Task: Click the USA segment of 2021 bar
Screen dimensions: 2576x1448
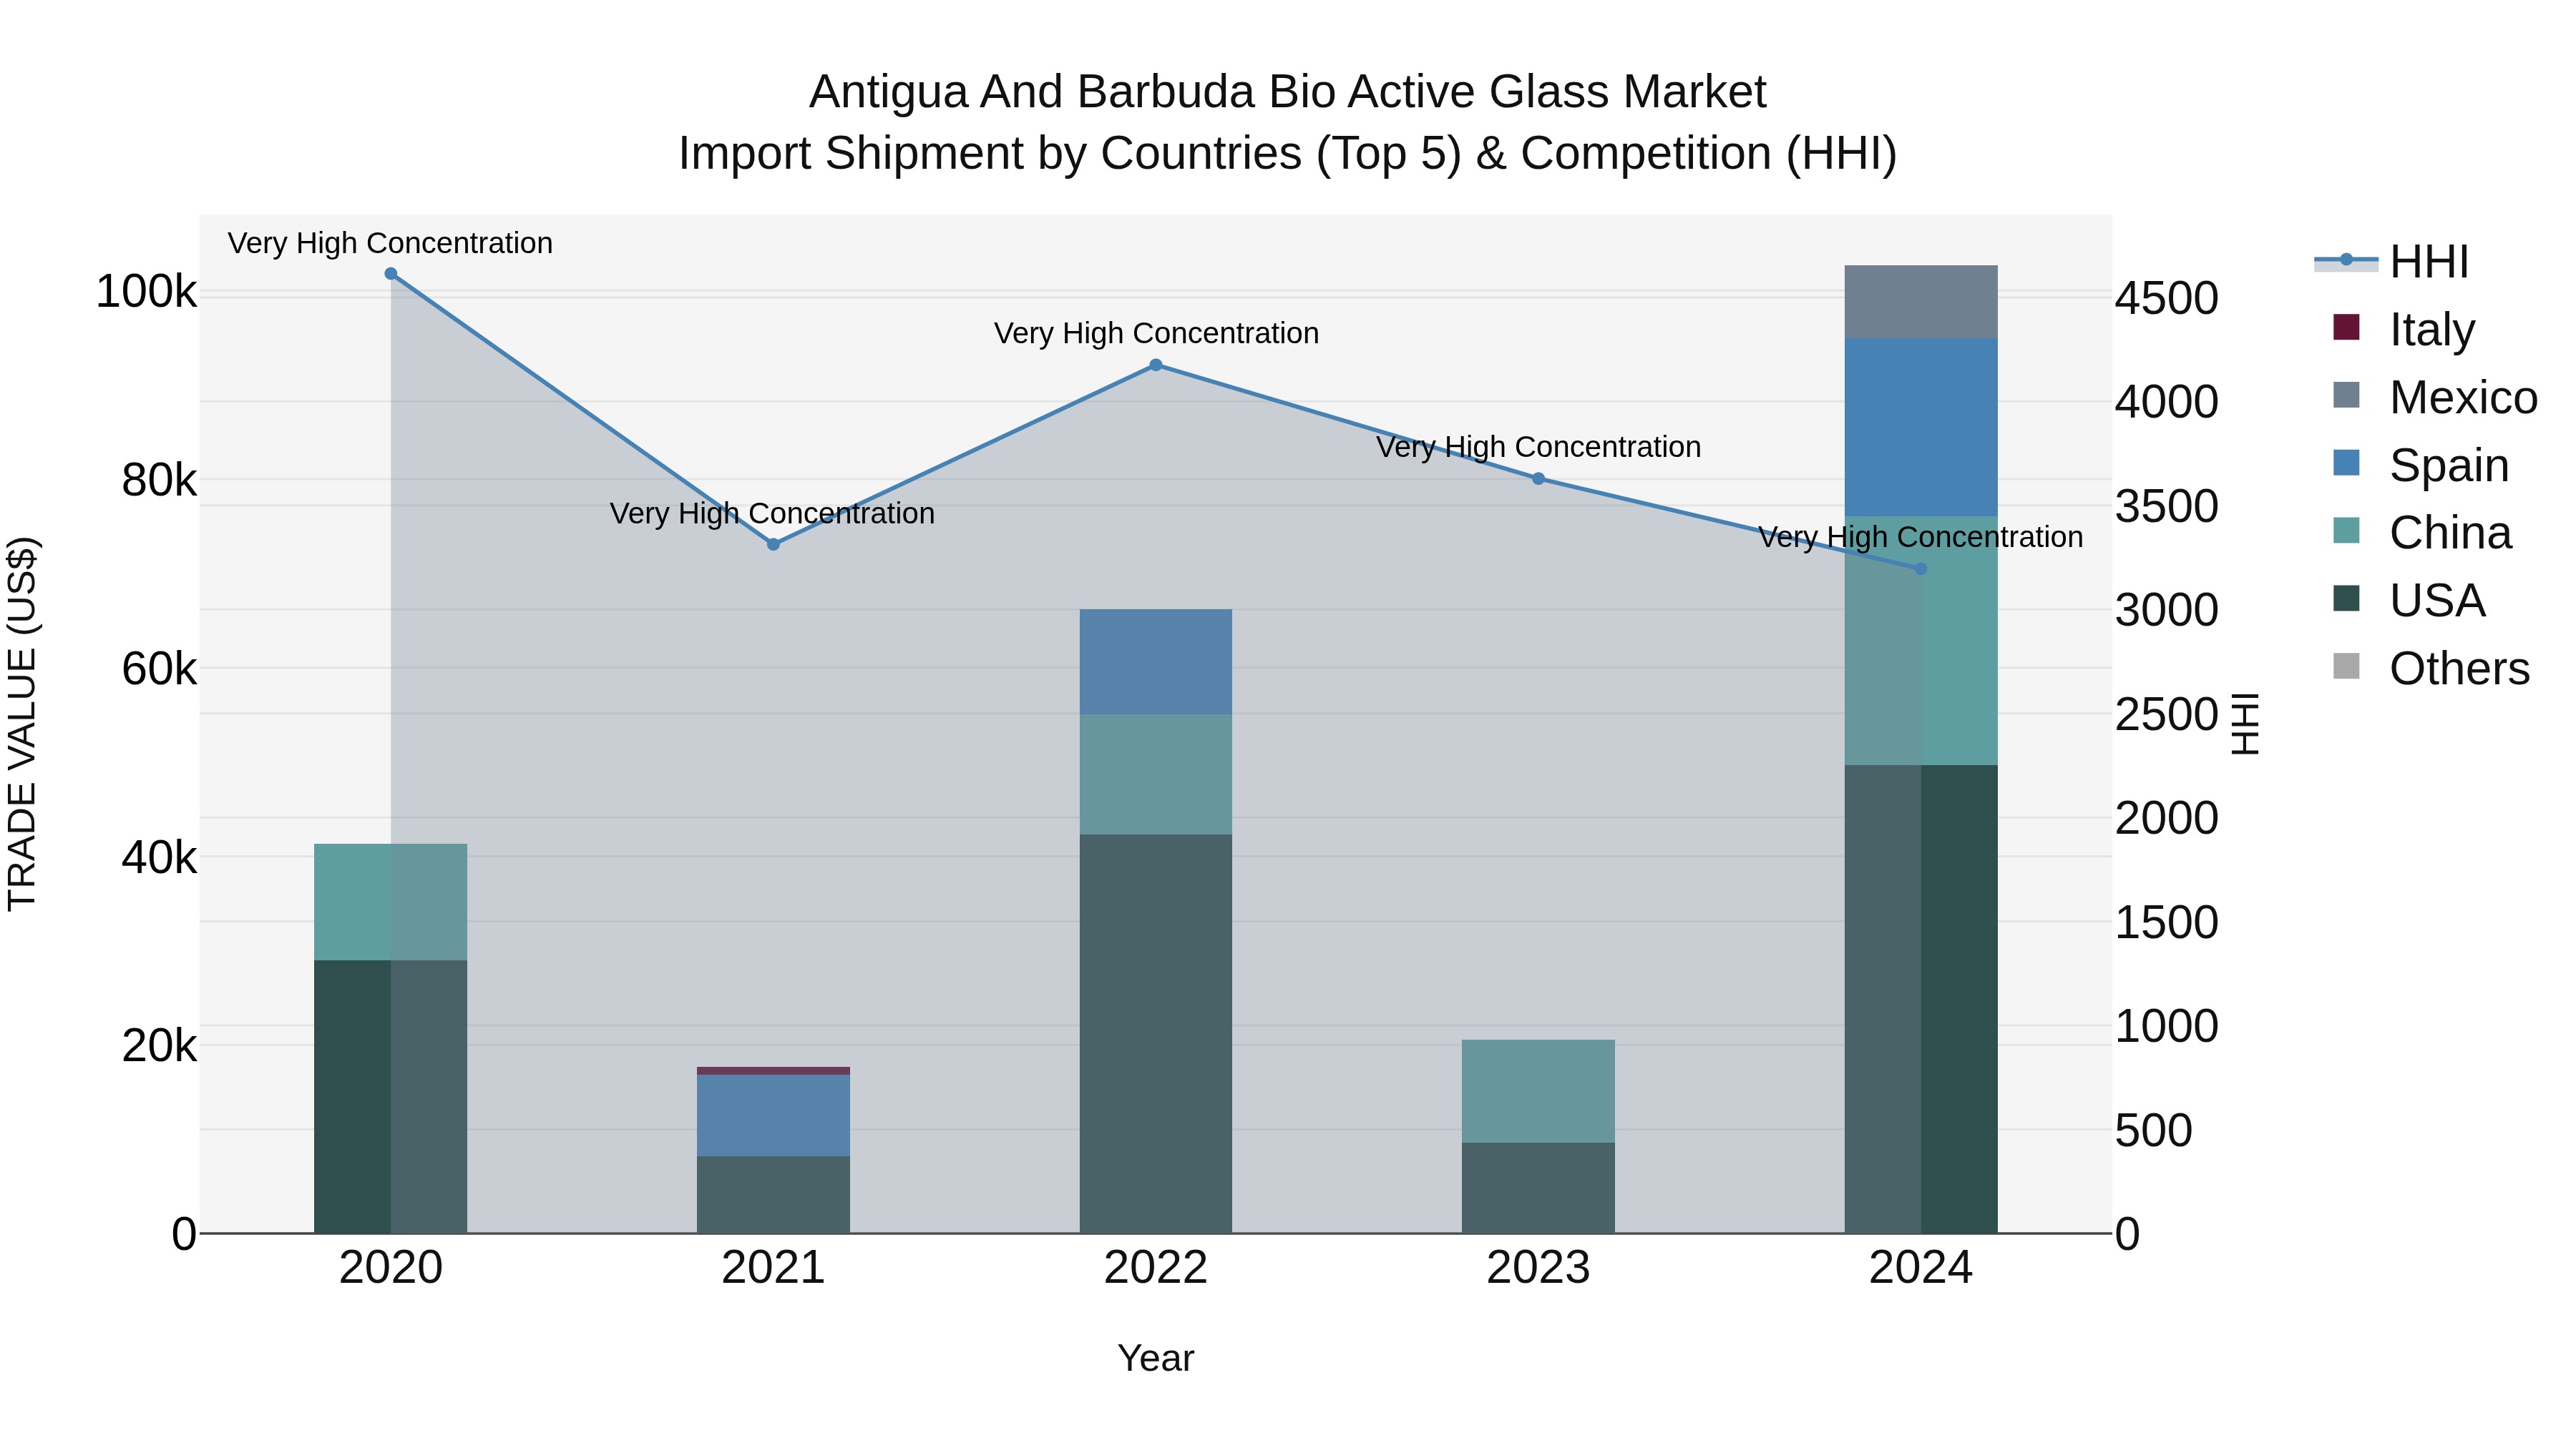Action: (x=773, y=1194)
